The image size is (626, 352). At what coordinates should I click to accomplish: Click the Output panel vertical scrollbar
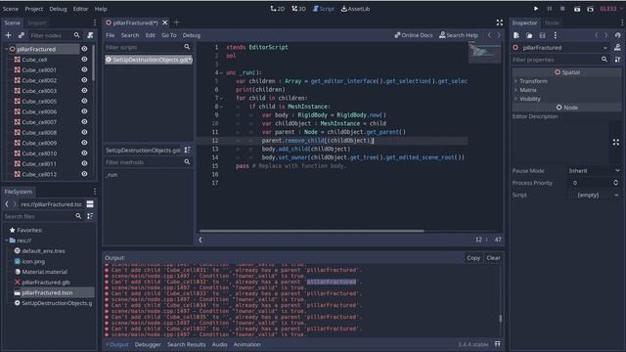(x=500, y=318)
